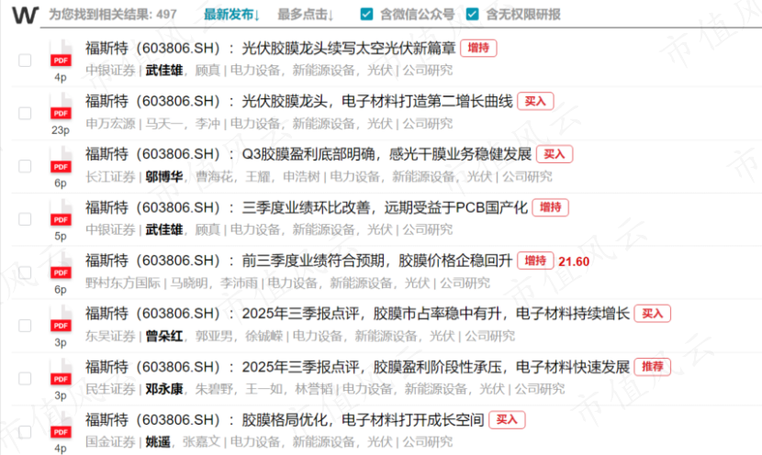Open PDF icon for 国金证券 胶膜格局优化 report
This screenshot has width=762, height=455.
click(x=61, y=428)
